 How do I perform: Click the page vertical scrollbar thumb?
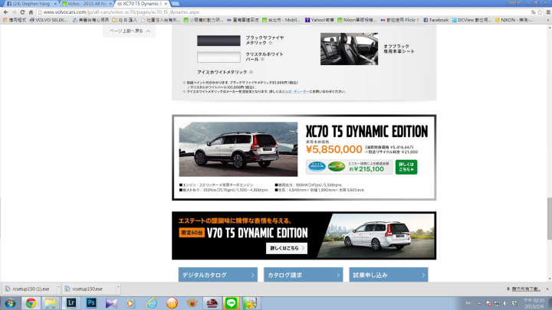click(x=549, y=219)
